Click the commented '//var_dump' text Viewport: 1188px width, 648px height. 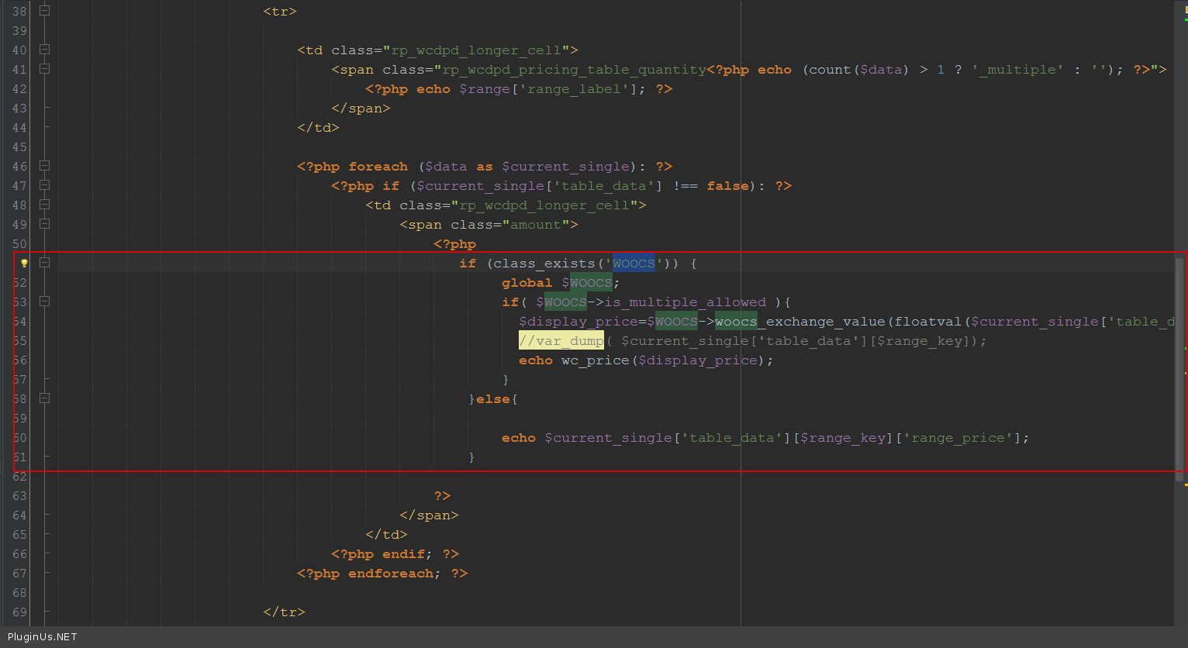click(561, 341)
